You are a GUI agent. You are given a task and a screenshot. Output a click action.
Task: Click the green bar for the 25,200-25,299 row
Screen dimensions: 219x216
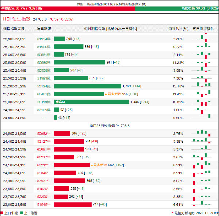coord(88,86)
